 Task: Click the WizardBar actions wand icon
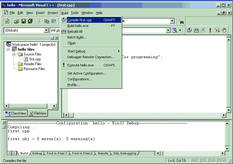tap(175, 30)
